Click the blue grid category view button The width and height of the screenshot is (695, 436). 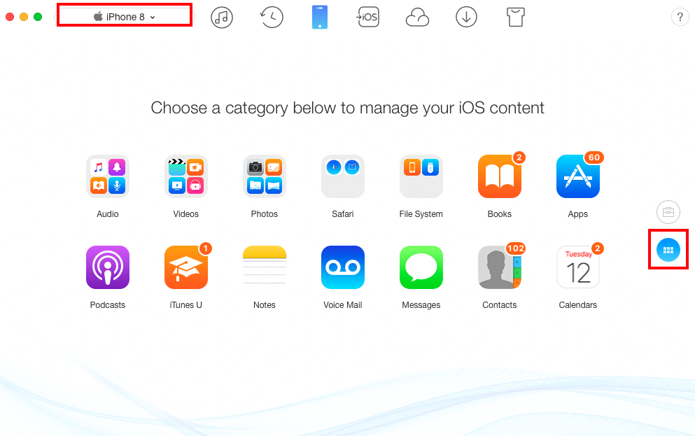[x=668, y=250]
